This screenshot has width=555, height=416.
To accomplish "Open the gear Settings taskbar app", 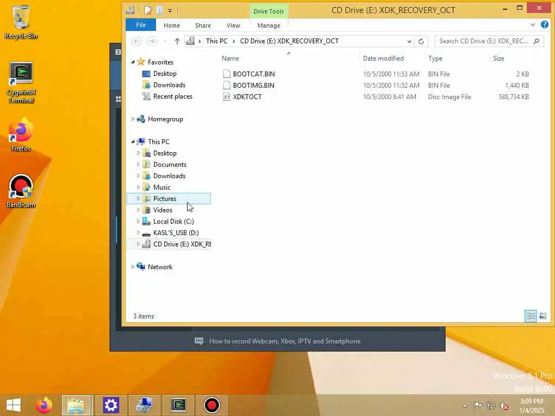I will coord(111,405).
